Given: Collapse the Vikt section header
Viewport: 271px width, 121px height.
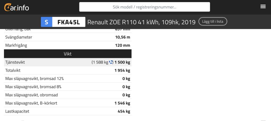Looking at the screenshot, I should [x=68, y=54].
